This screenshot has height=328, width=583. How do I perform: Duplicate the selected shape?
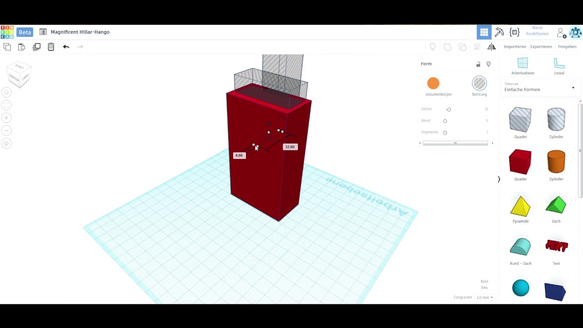(x=36, y=46)
